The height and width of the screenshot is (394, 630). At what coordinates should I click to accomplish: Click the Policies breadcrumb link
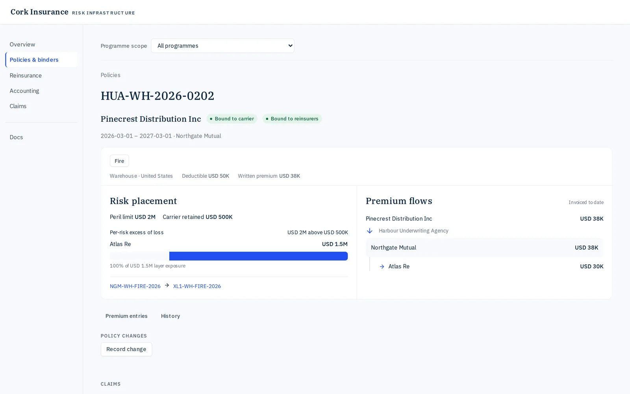(110, 75)
